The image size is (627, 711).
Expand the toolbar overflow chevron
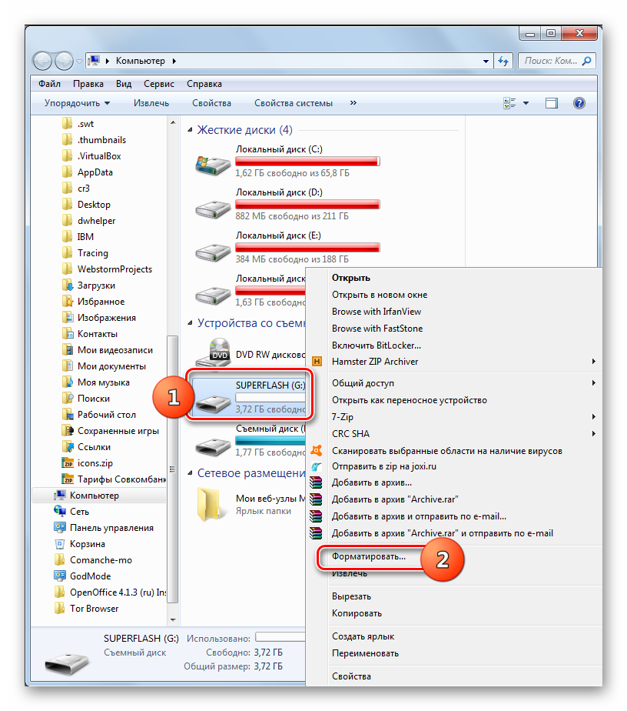pos(353,102)
